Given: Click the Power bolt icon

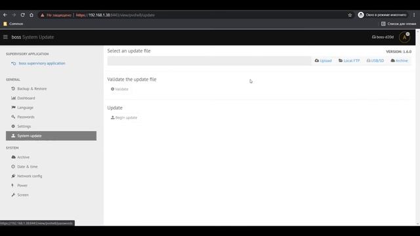Looking at the screenshot, I should [x=12, y=185].
